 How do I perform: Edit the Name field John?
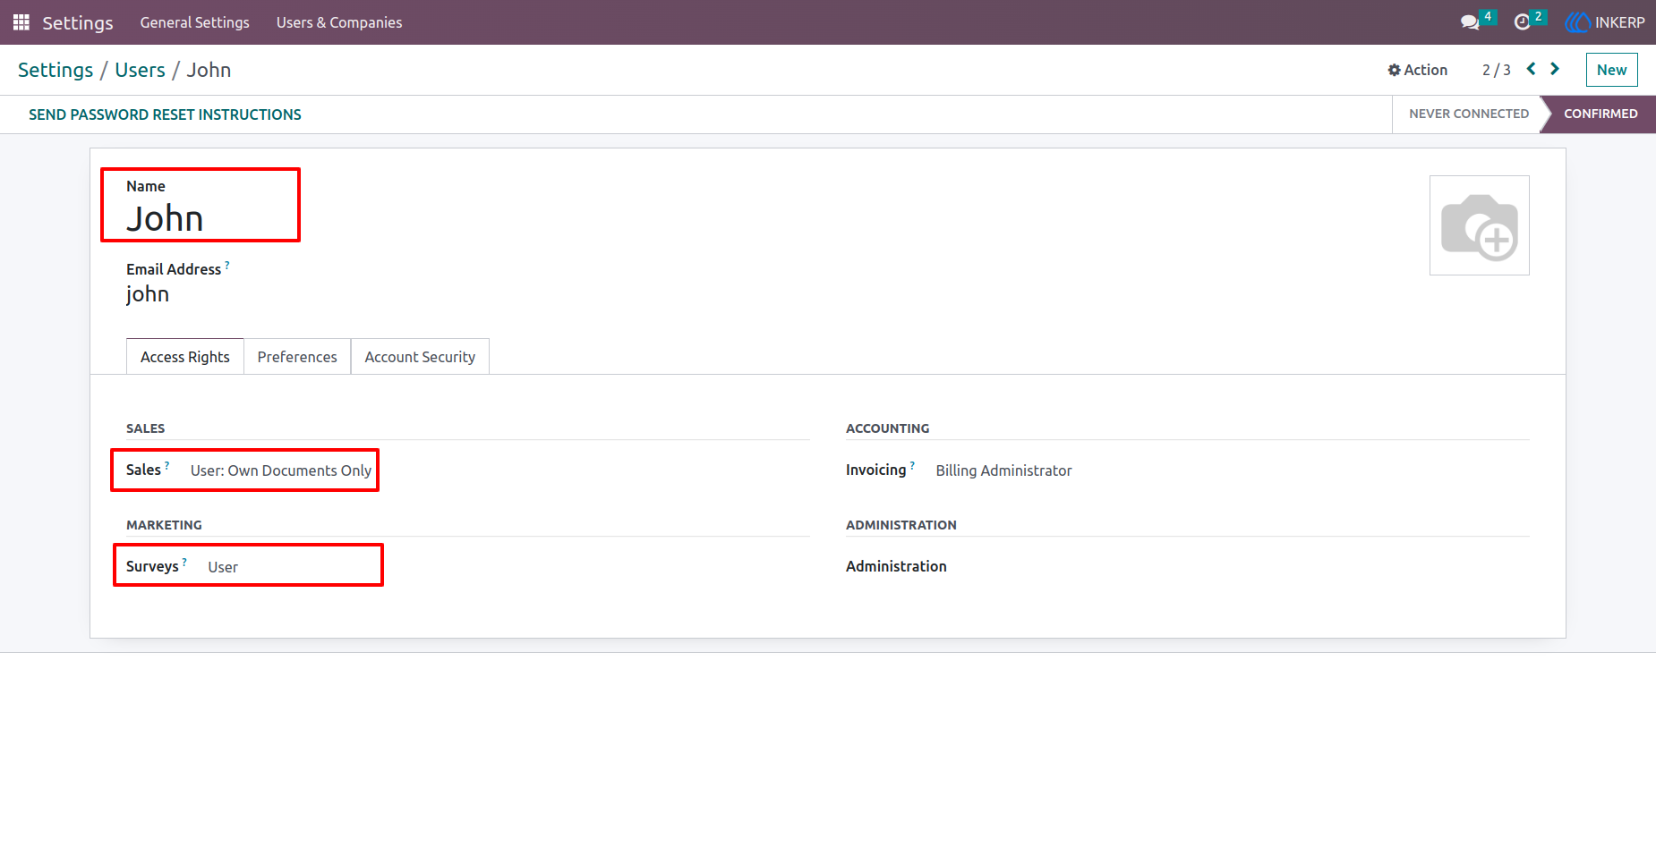coord(165,218)
